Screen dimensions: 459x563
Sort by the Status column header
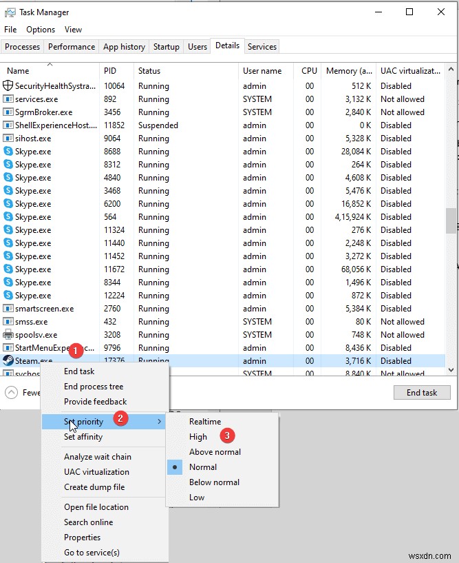click(x=186, y=71)
